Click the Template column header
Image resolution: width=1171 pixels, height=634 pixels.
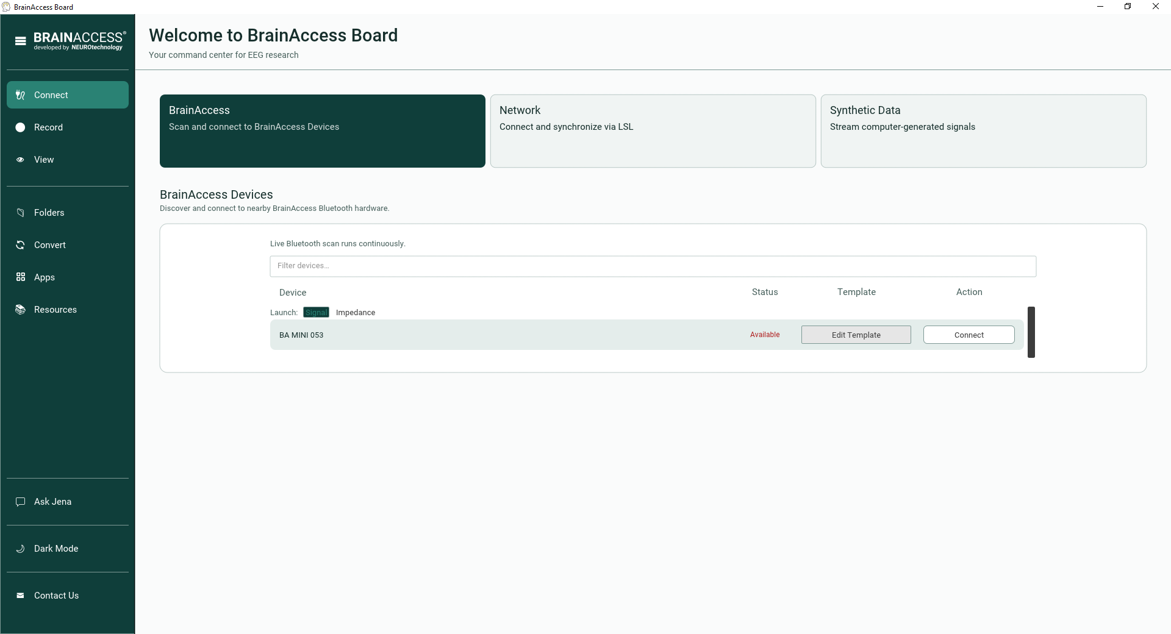tap(856, 292)
